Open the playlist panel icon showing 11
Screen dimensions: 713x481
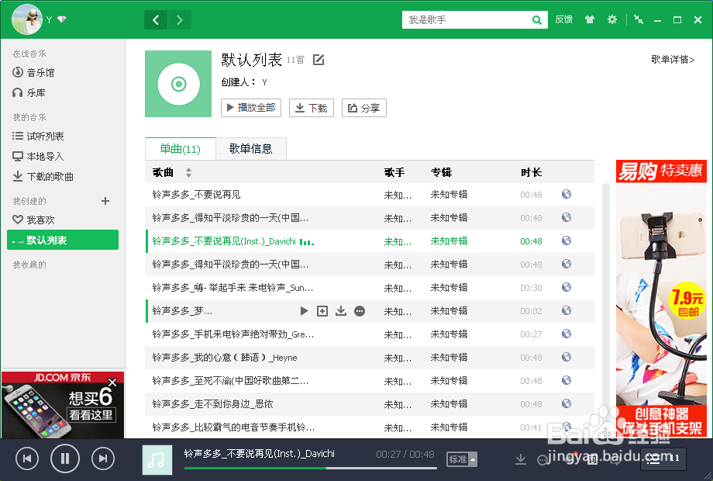click(x=663, y=459)
